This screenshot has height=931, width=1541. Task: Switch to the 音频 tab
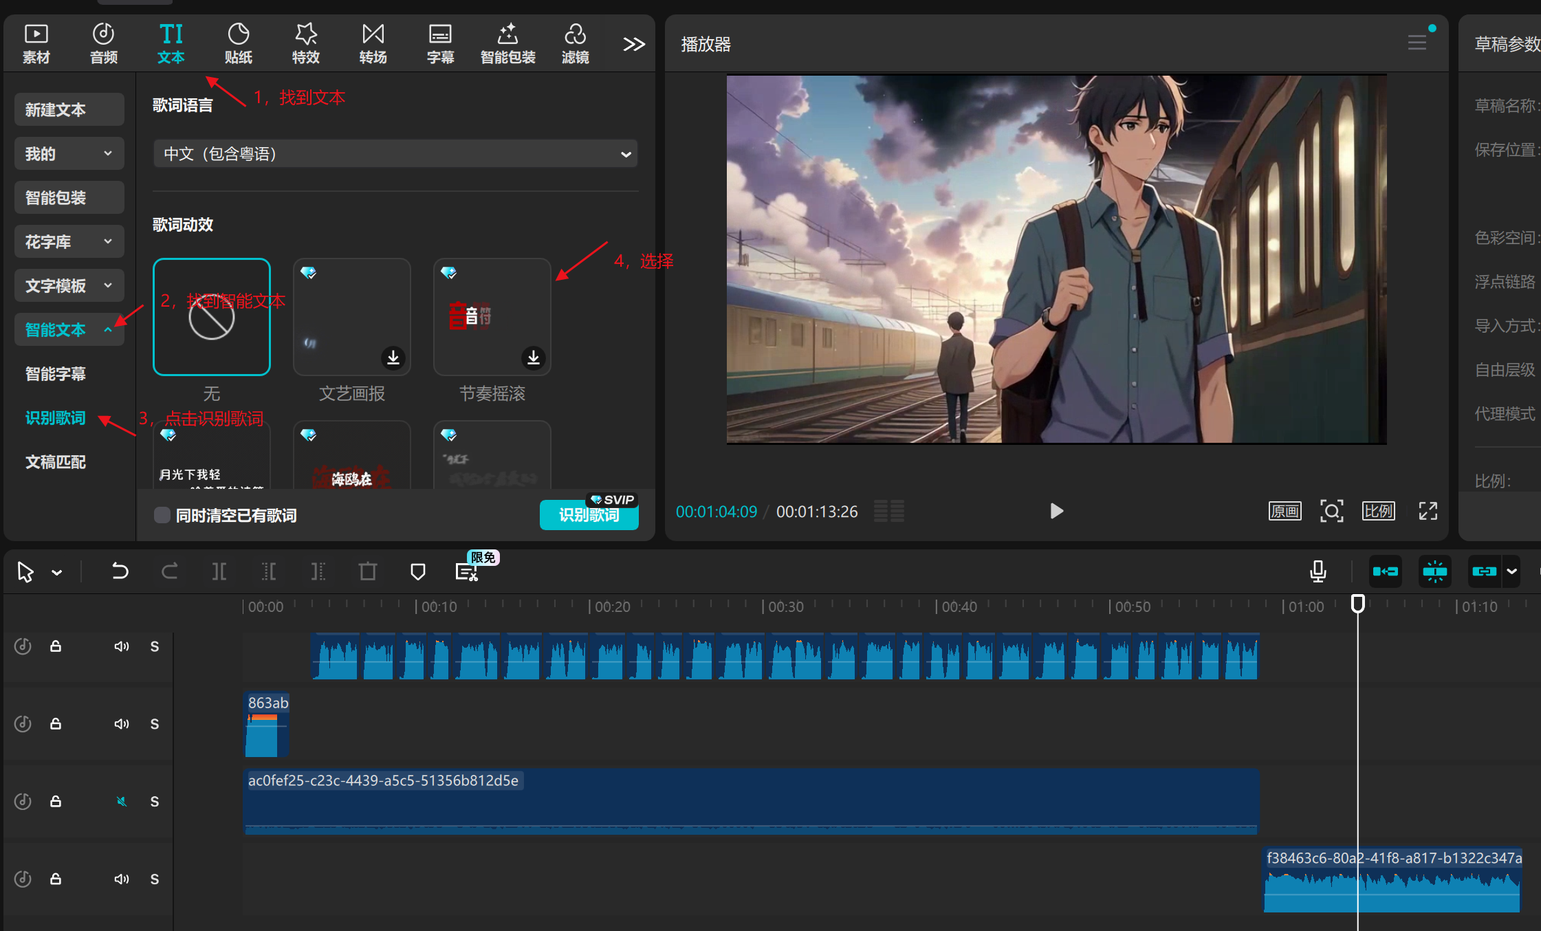[x=103, y=43]
